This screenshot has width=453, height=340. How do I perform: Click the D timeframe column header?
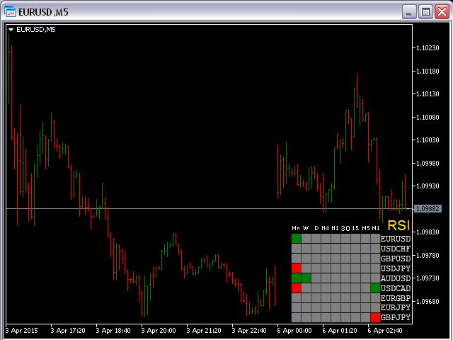(316, 228)
